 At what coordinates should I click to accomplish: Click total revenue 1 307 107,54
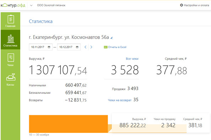(58, 70)
